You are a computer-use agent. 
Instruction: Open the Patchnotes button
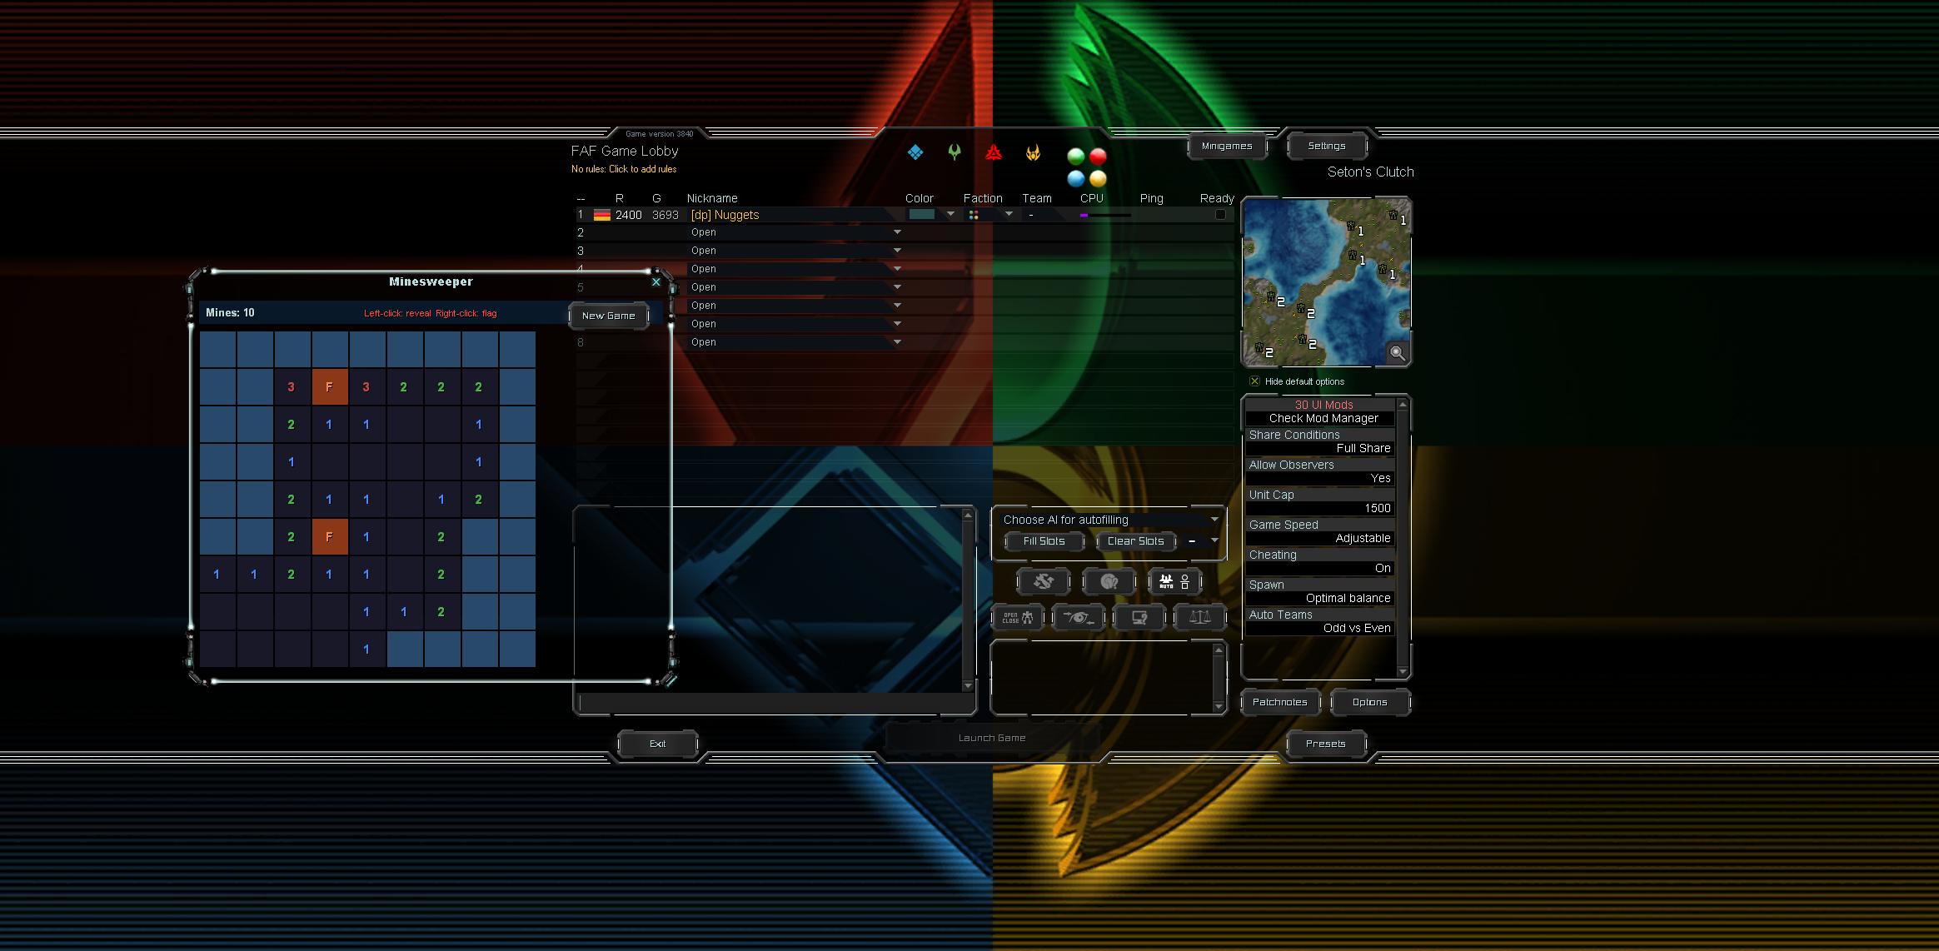(1280, 702)
